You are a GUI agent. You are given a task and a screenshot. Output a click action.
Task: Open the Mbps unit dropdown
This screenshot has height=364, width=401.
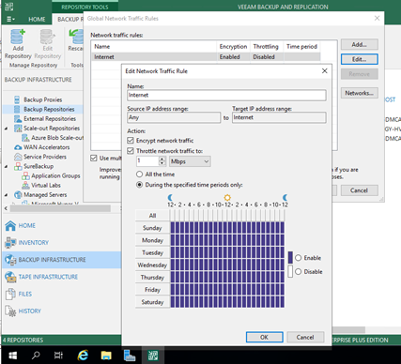[190, 161]
